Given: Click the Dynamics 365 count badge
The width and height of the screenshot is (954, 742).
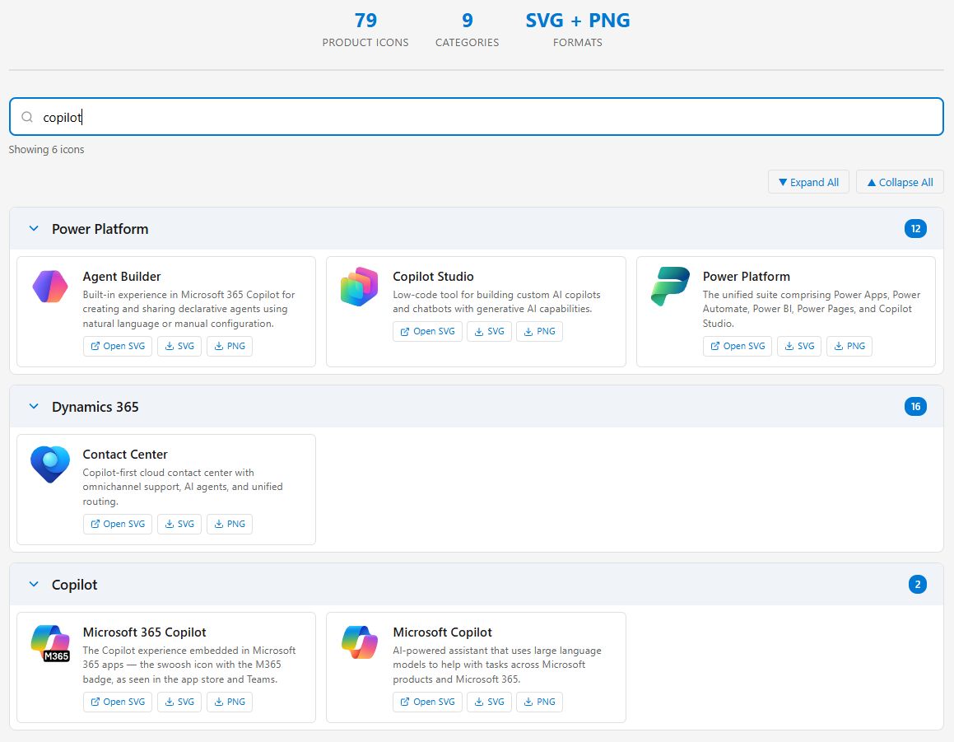Looking at the screenshot, I should point(915,407).
